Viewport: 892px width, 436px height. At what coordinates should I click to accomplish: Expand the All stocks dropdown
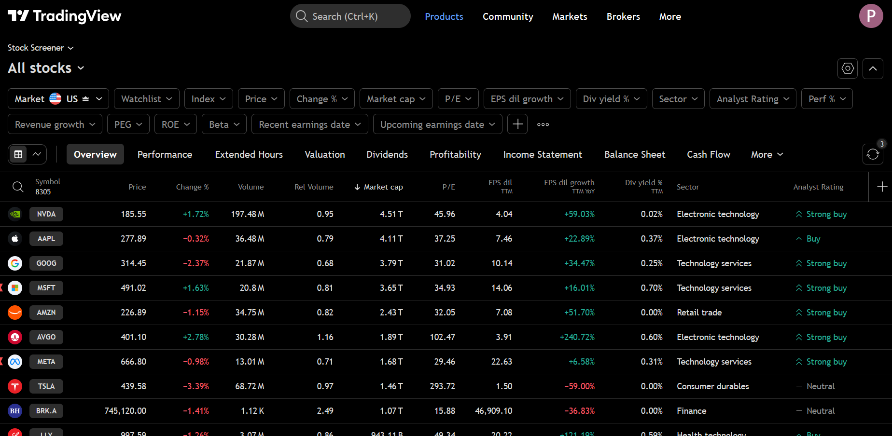click(46, 68)
